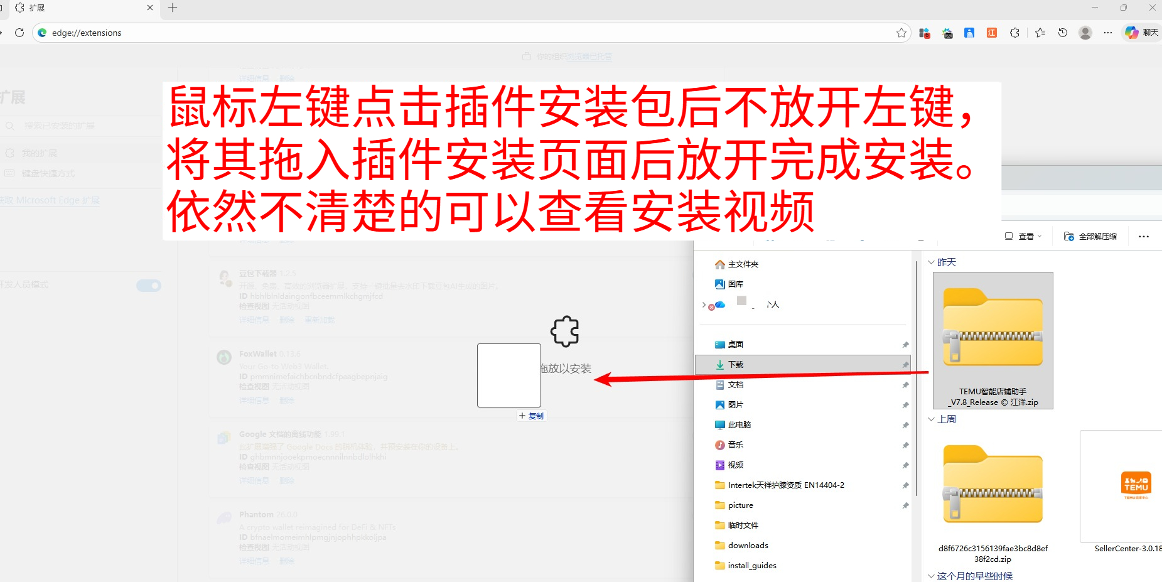
Task: Open the favorites list icon in toolbar
Action: [1040, 33]
